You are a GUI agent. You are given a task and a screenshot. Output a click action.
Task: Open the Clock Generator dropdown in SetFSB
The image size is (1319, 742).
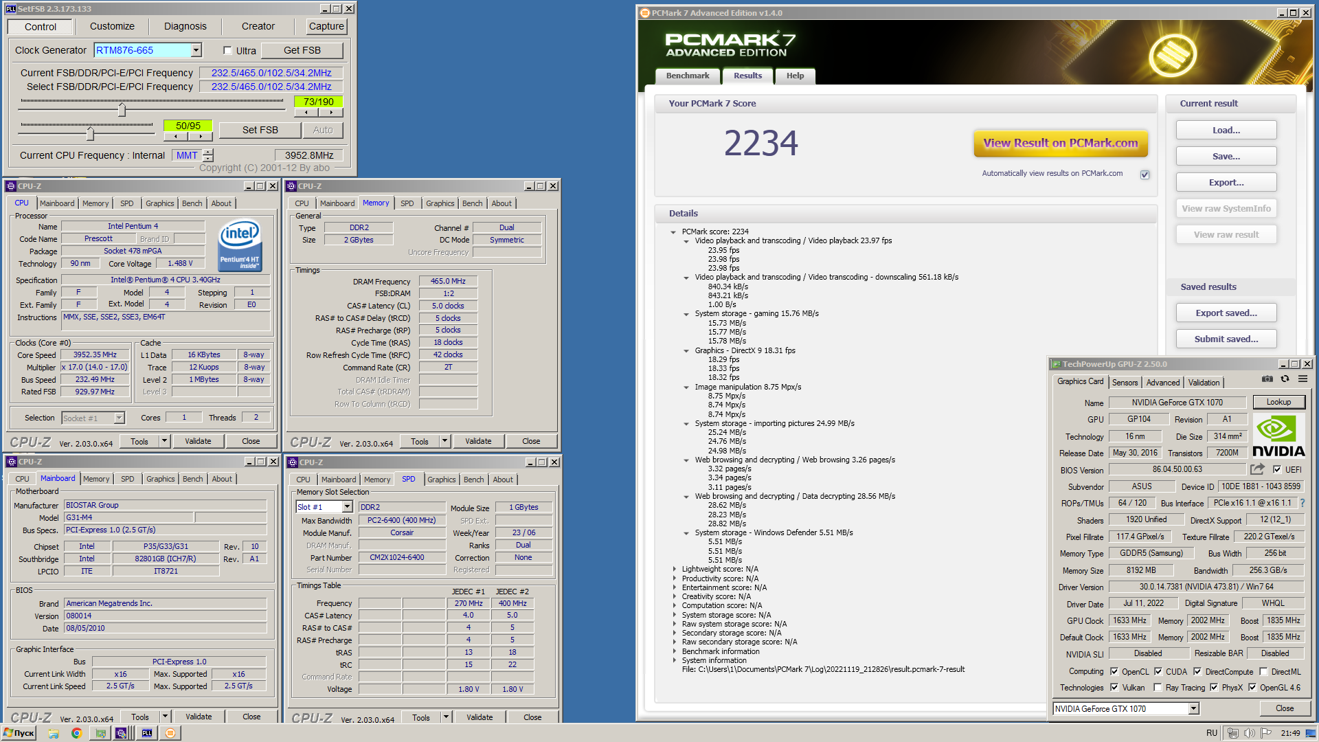pyautogui.click(x=196, y=50)
